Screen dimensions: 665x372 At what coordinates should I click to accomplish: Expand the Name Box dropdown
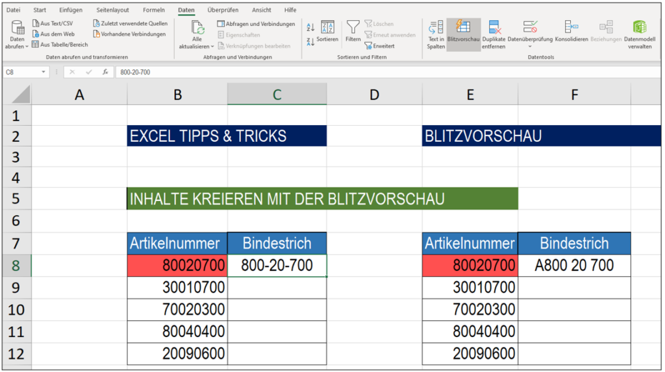pos(44,73)
